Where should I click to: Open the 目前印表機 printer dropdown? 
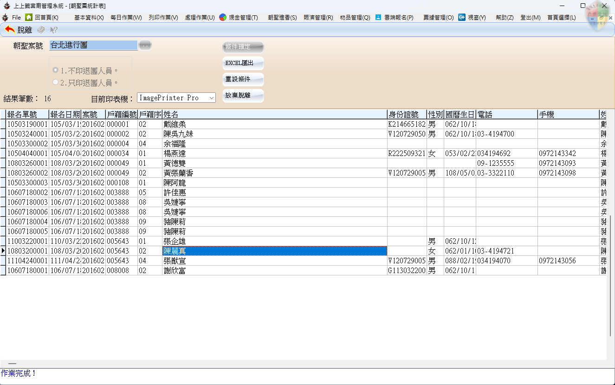tap(211, 98)
